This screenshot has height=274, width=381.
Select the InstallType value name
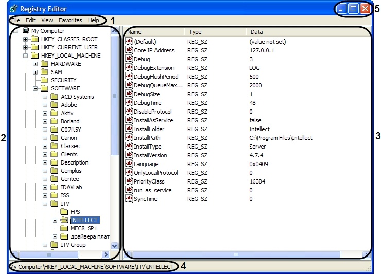point(147,147)
